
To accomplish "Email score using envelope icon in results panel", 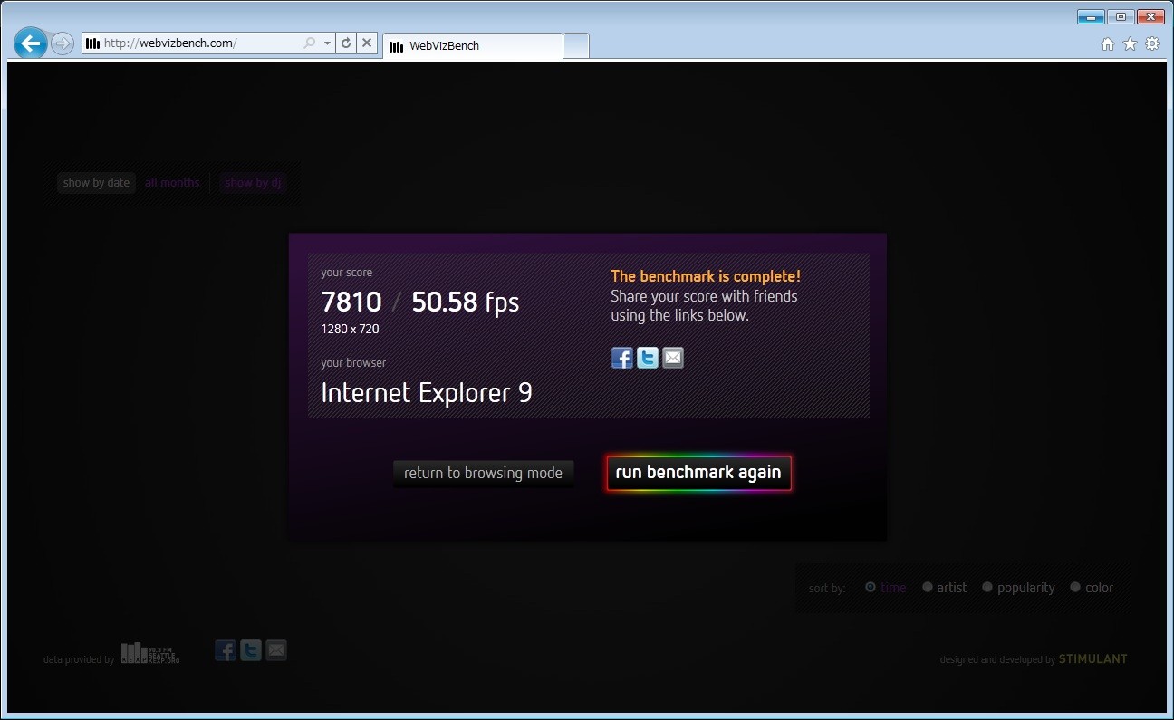I will tap(673, 358).
